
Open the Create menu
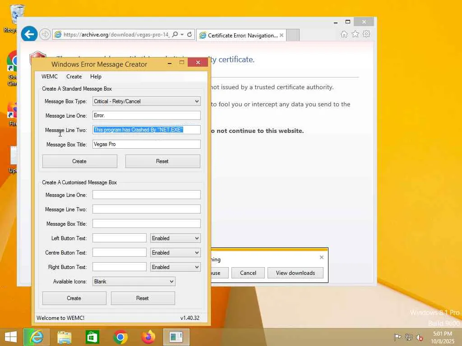click(x=74, y=77)
